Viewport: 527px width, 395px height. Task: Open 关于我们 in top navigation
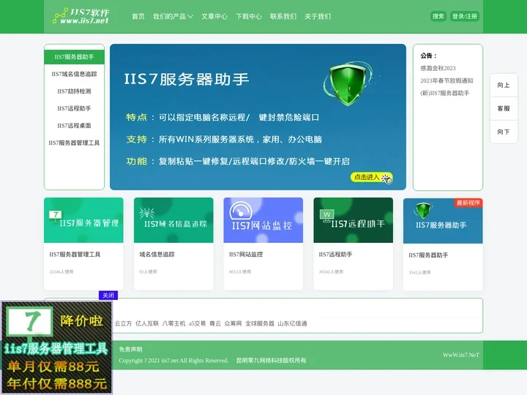318,16
